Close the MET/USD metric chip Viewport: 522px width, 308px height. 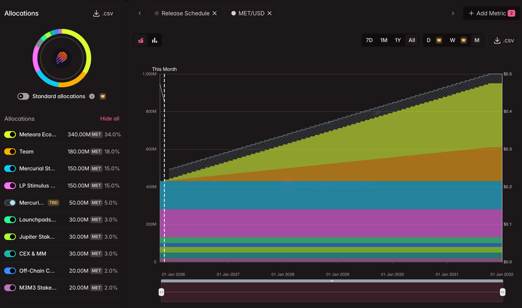pos(270,13)
